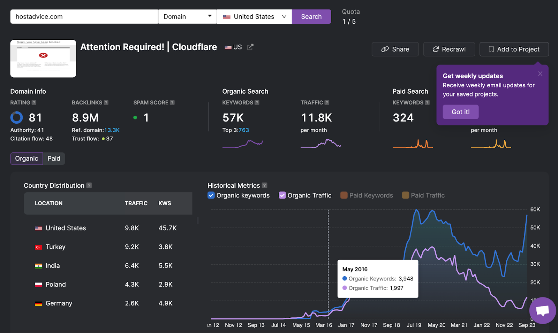Dismiss the weekly updates popup with Got it
This screenshot has height=333, width=558.
(460, 112)
